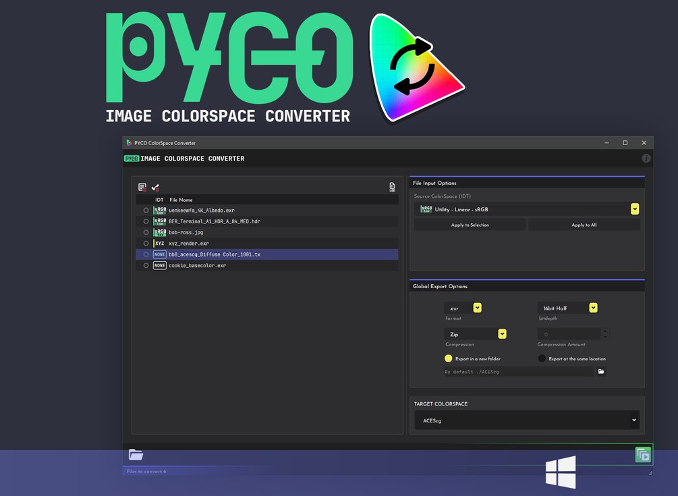Click the TARGET COLORSPACE label
This screenshot has width=678, height=496.
tap(441, 404)
